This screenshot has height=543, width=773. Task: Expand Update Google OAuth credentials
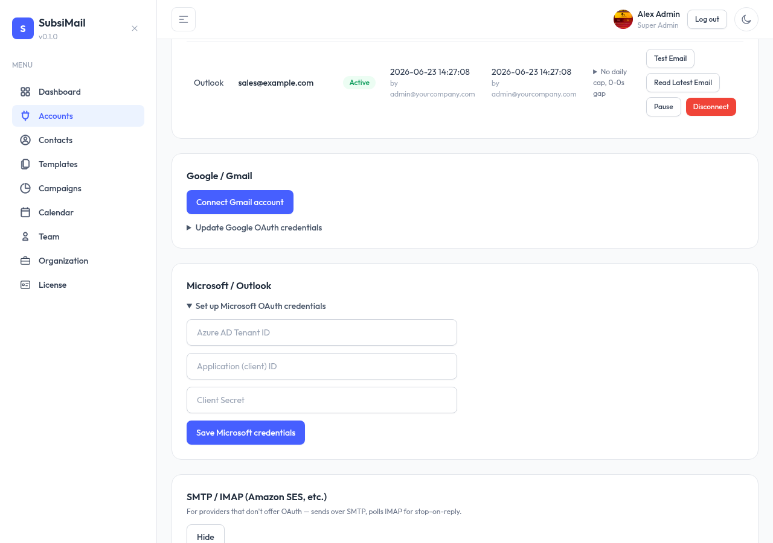tap(254, 227)
